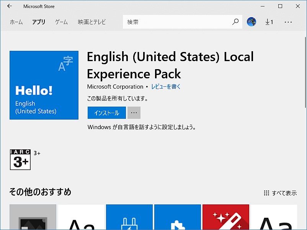Open the blue puzzle-piece recommended app tile

pos(178,217)
